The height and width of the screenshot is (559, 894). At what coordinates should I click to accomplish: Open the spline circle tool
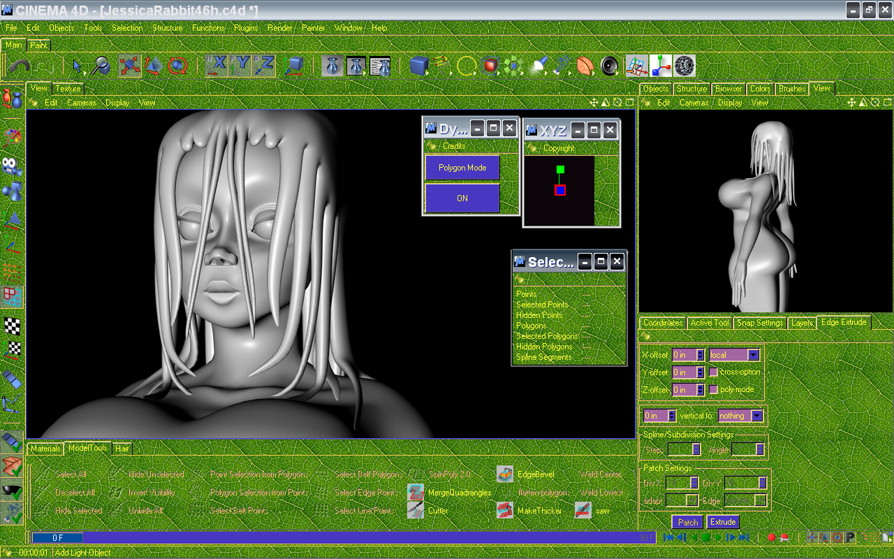(466, 66)
